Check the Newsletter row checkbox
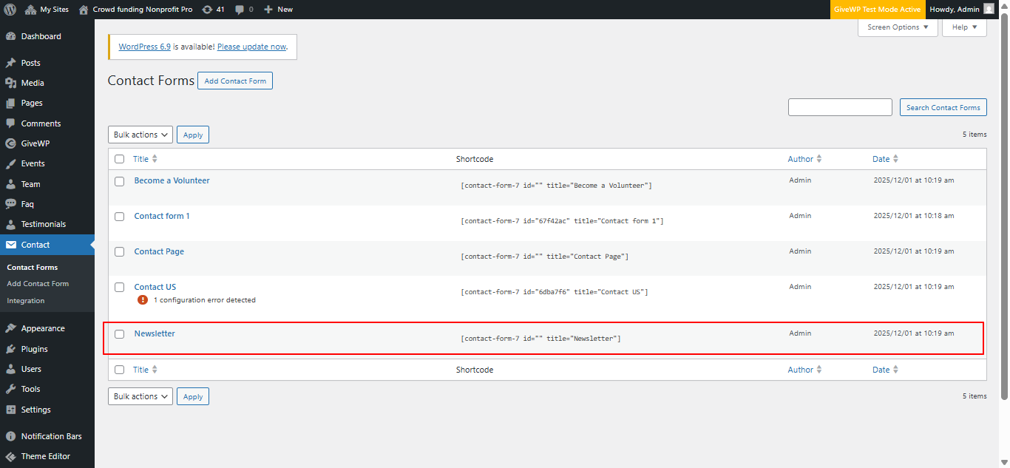Screen dimensions: 1010x468 click(119, 333)
